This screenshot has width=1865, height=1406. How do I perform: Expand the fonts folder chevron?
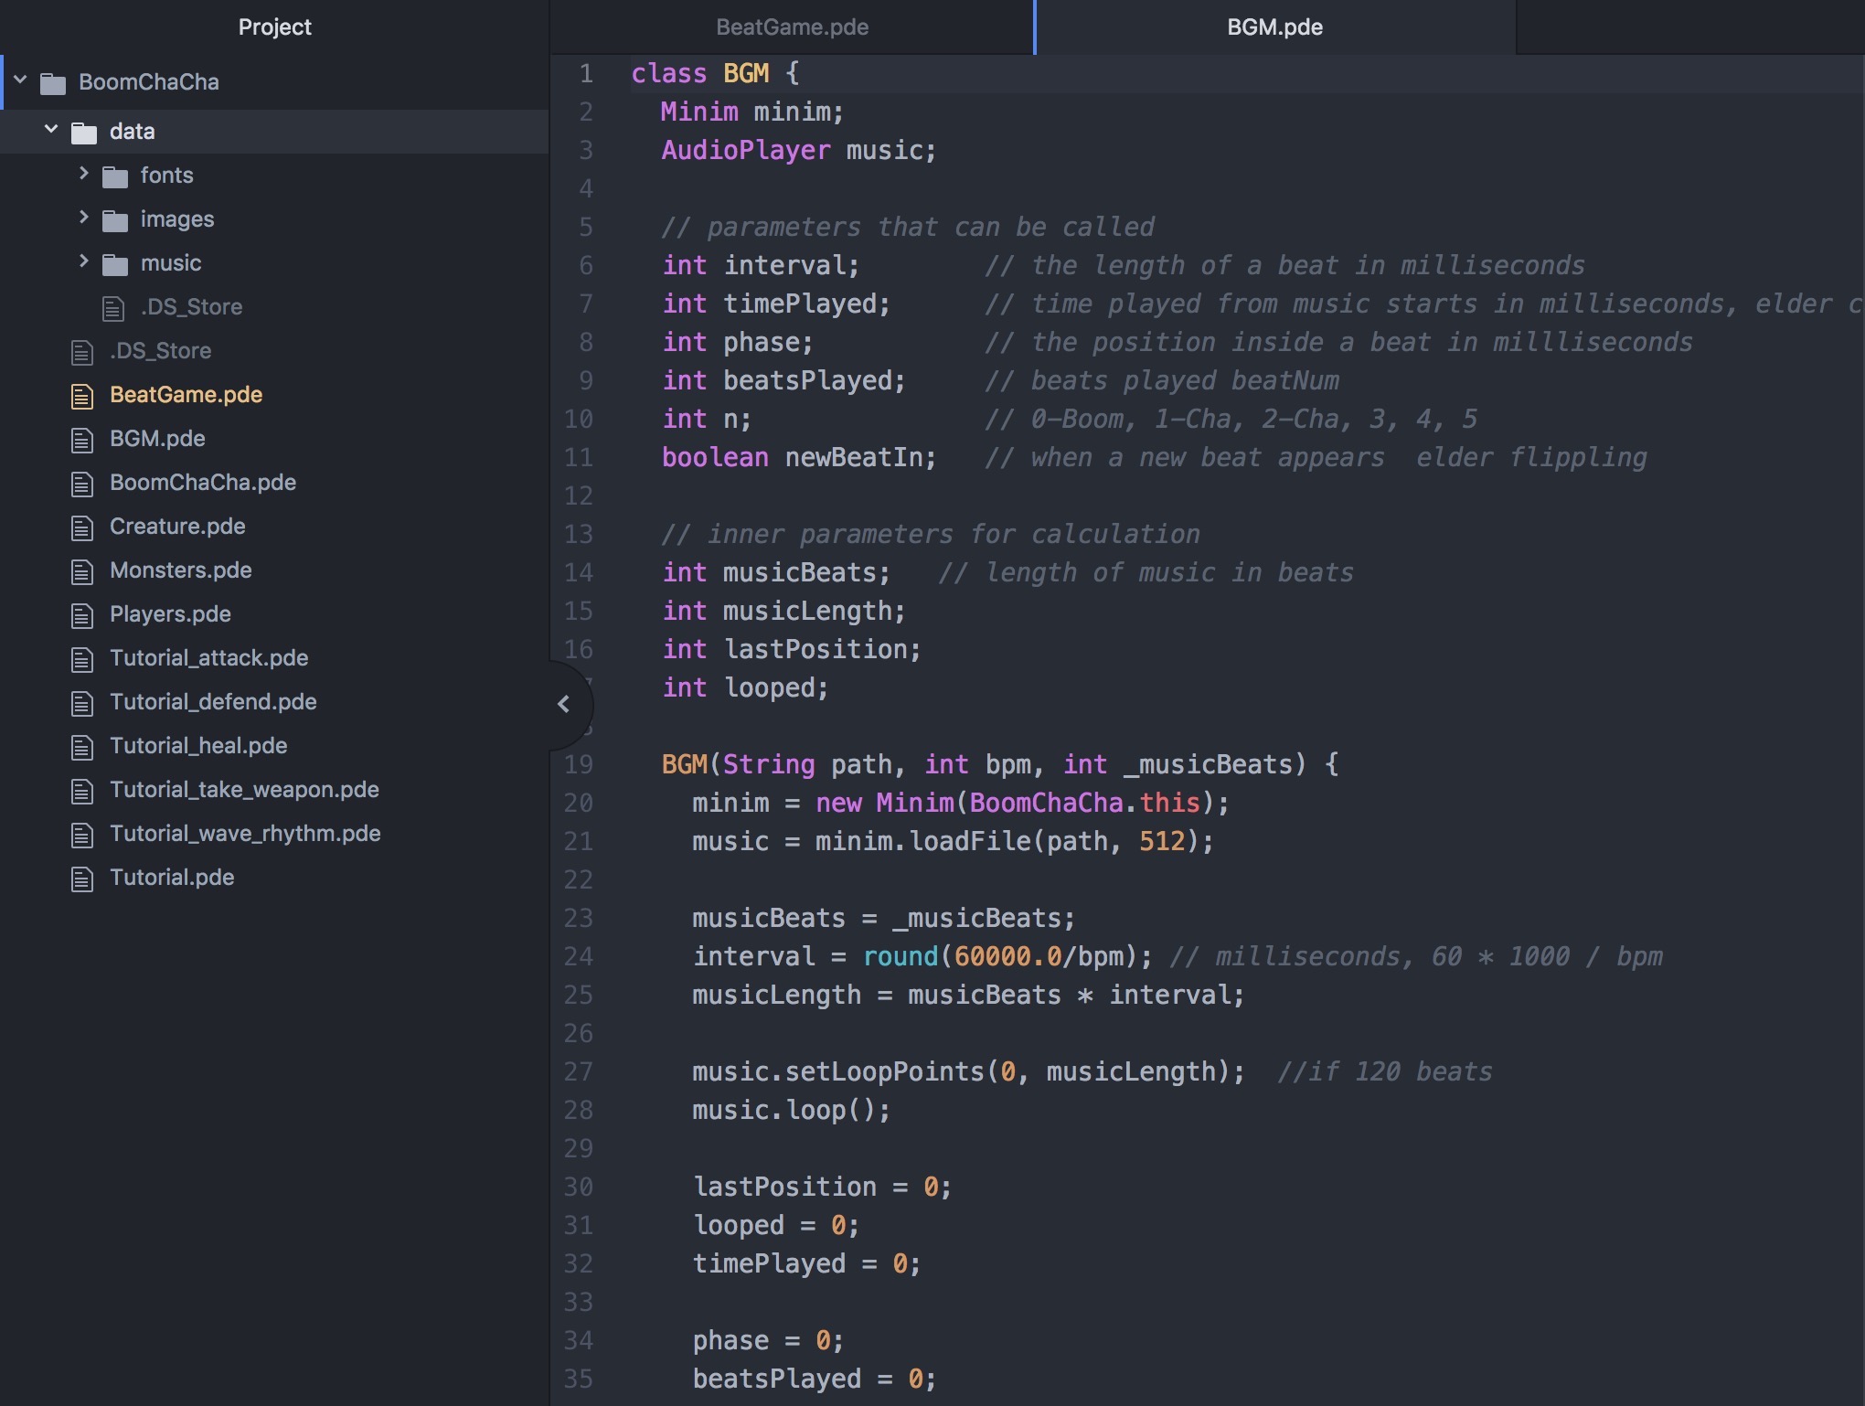click(83, 173)
